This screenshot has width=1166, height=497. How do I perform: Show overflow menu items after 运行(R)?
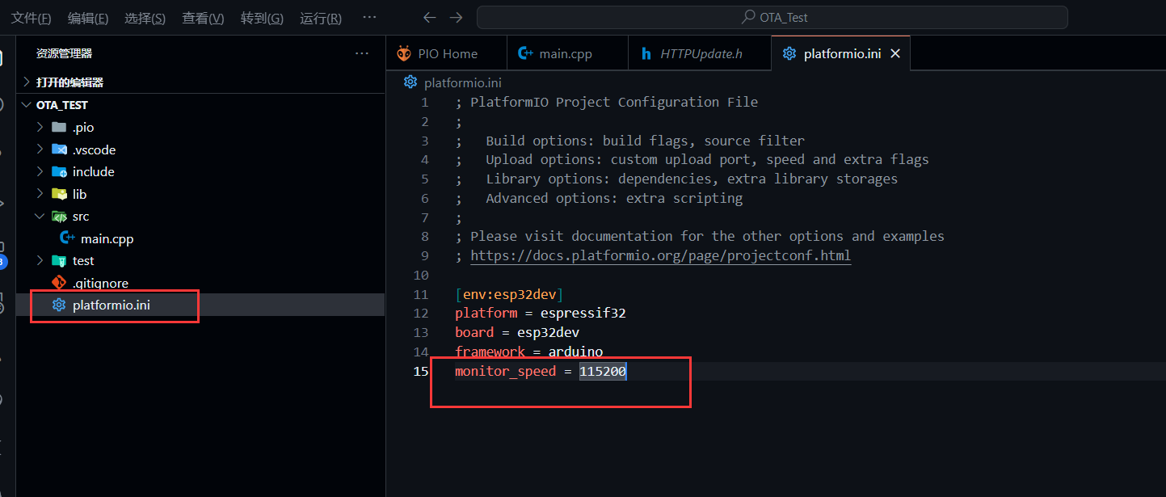pos(369,17)
